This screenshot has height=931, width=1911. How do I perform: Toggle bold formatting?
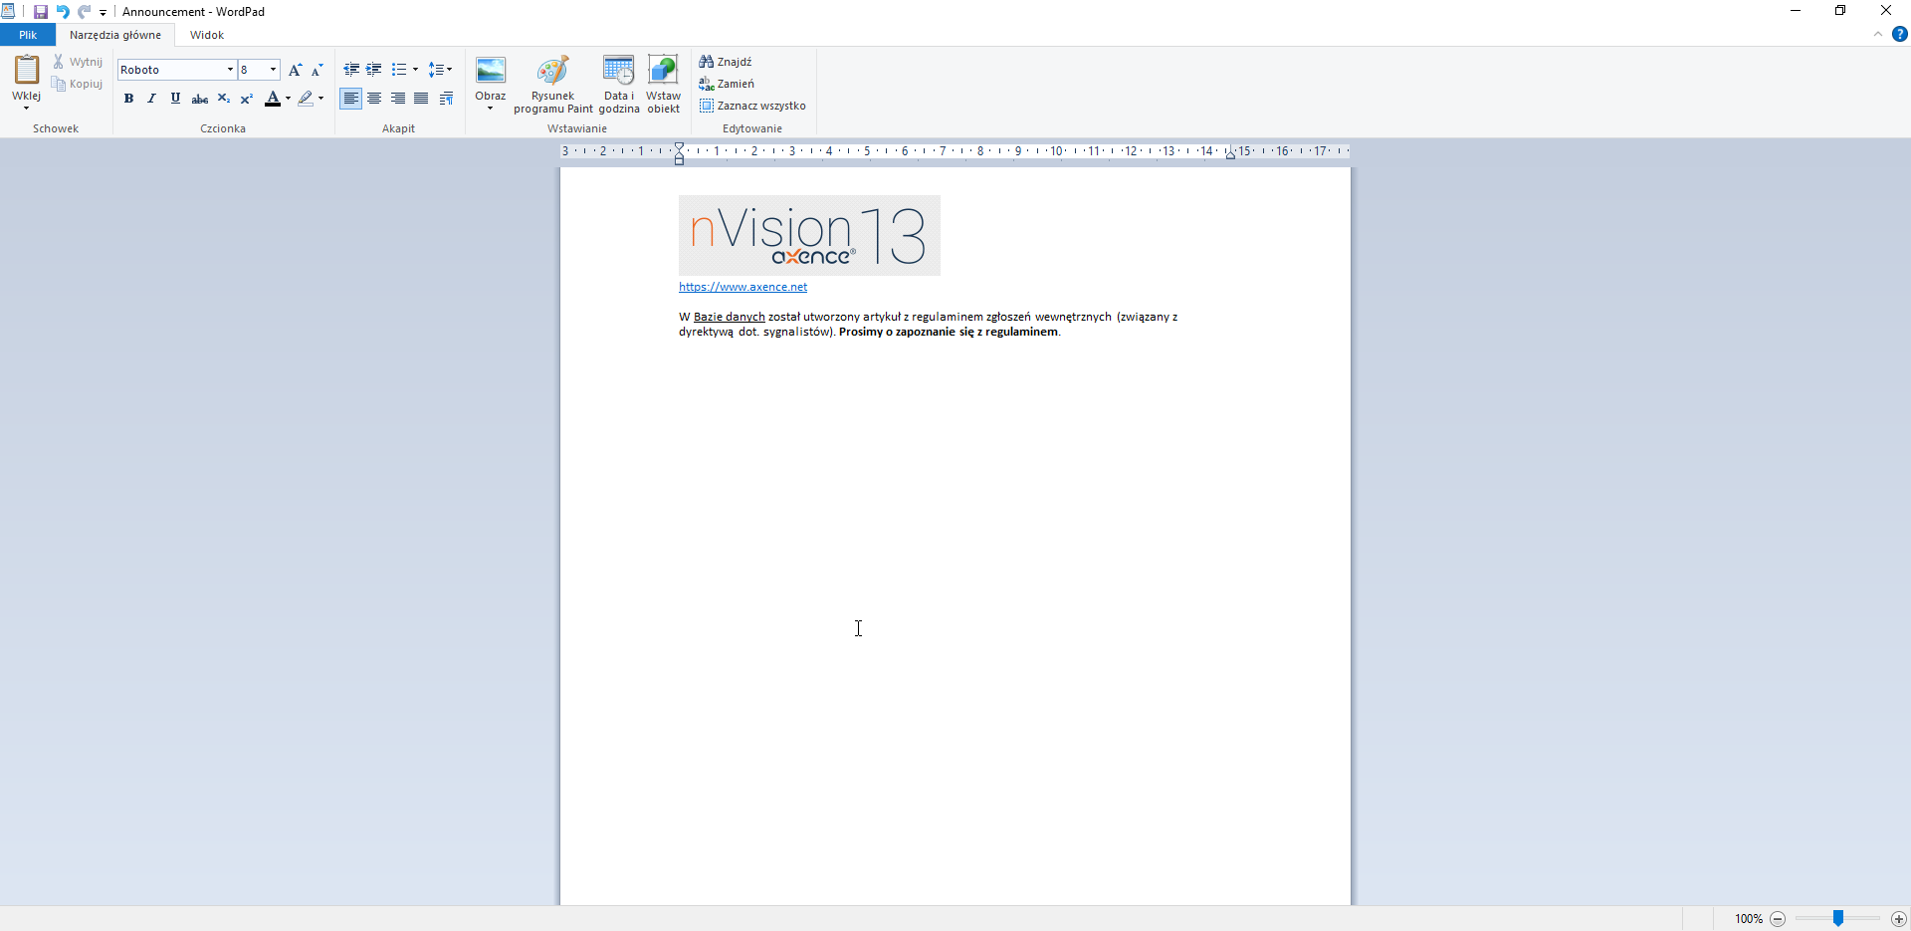(129, 98)
